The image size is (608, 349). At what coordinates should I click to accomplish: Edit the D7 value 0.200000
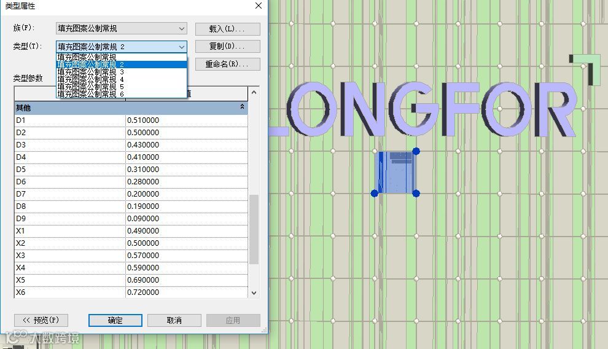187,194
